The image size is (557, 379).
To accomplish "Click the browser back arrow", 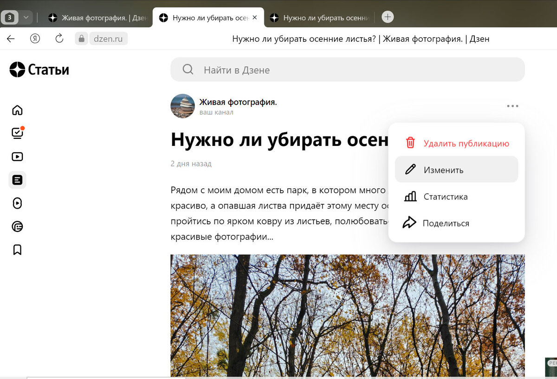I will coord(11,39).
